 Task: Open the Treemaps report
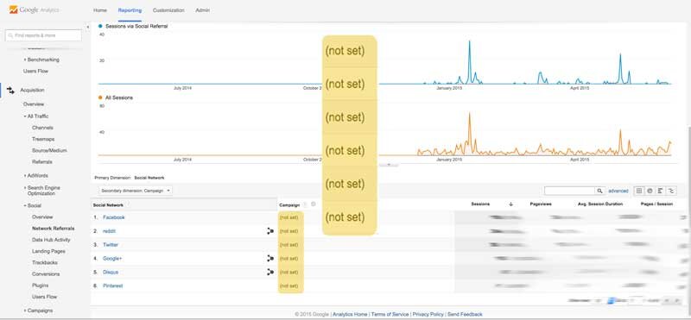tap(43, 139)
